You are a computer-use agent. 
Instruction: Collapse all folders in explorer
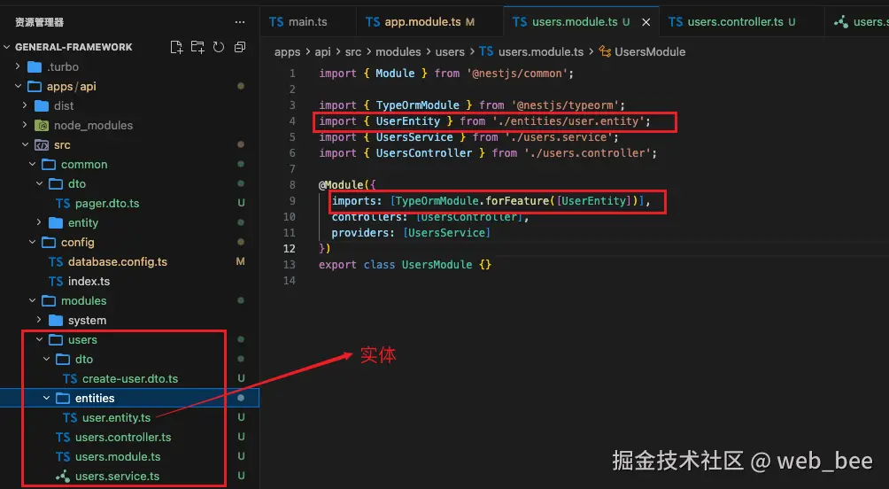(x=240, y=47)
